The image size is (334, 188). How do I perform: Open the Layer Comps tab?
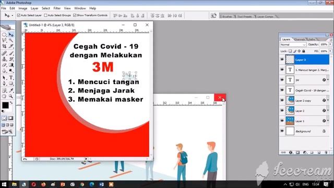click(x=265, y=16)
